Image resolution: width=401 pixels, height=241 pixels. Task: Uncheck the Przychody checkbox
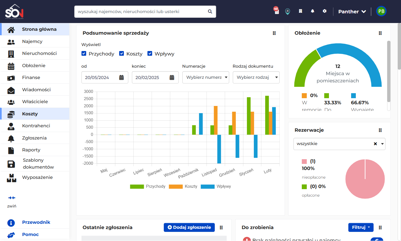coord(84,54)
